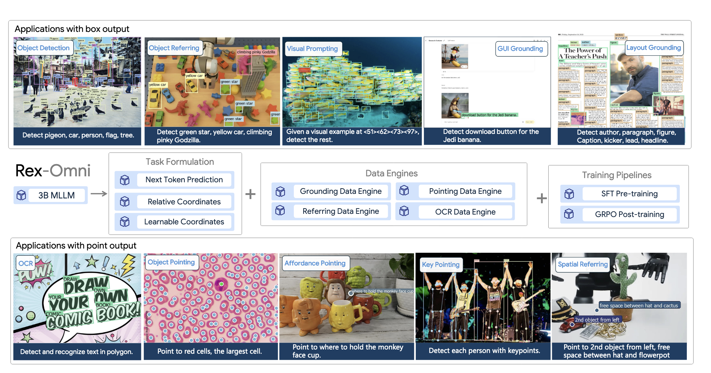The image size is (711, 373).
Task: Click the cube icon next to Next Token Prediction
Action: coord(125,180)
